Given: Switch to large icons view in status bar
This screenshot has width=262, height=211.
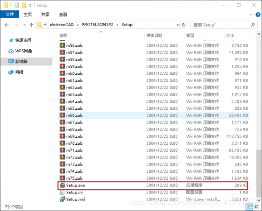Looking at the screenshot, I should click(x=257, y=207).
